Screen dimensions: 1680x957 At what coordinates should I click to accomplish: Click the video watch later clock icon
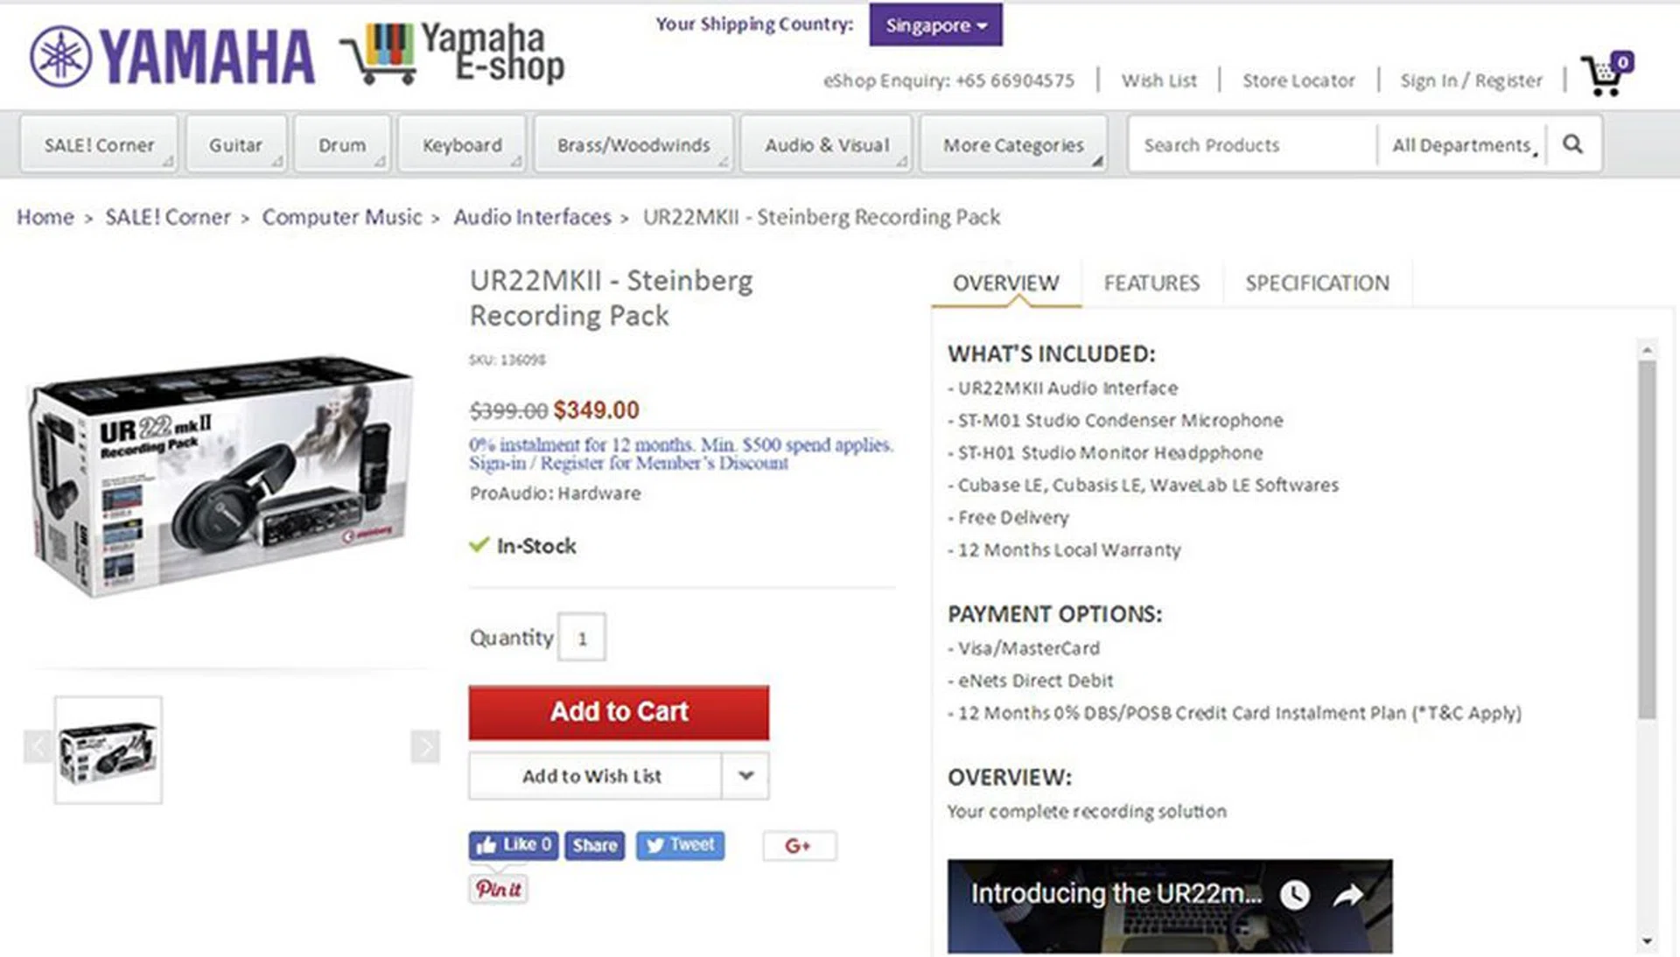coord(1295,894)
